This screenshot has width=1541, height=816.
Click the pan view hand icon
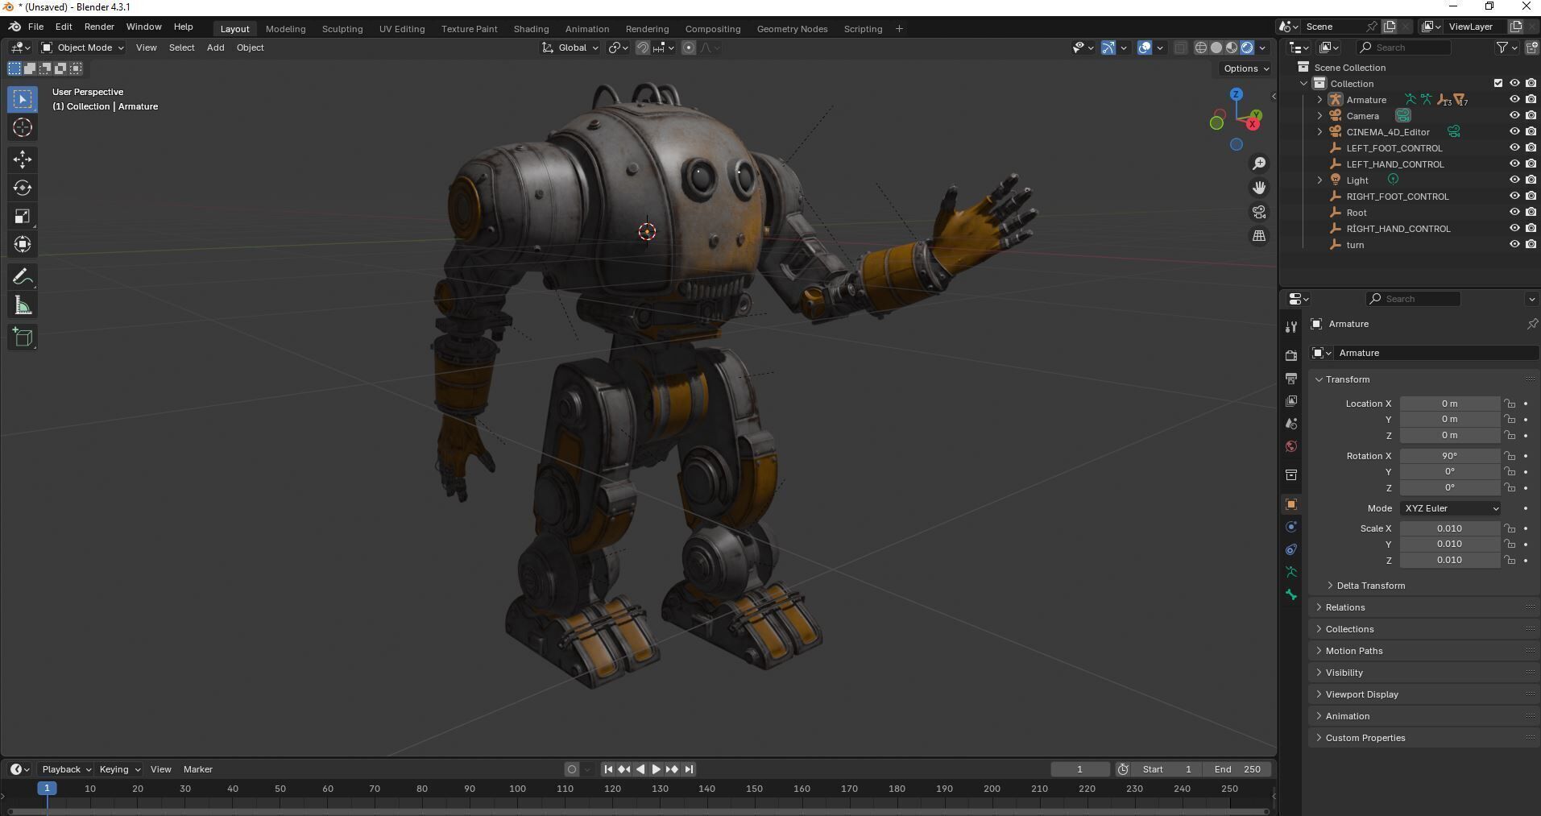1259,188
